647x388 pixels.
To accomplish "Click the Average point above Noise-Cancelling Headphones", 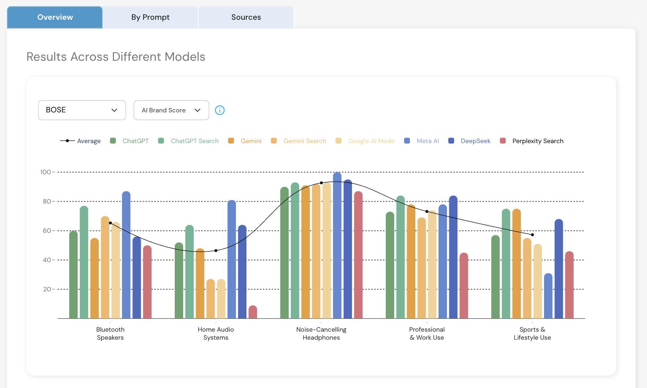I will tap(321, 183).
